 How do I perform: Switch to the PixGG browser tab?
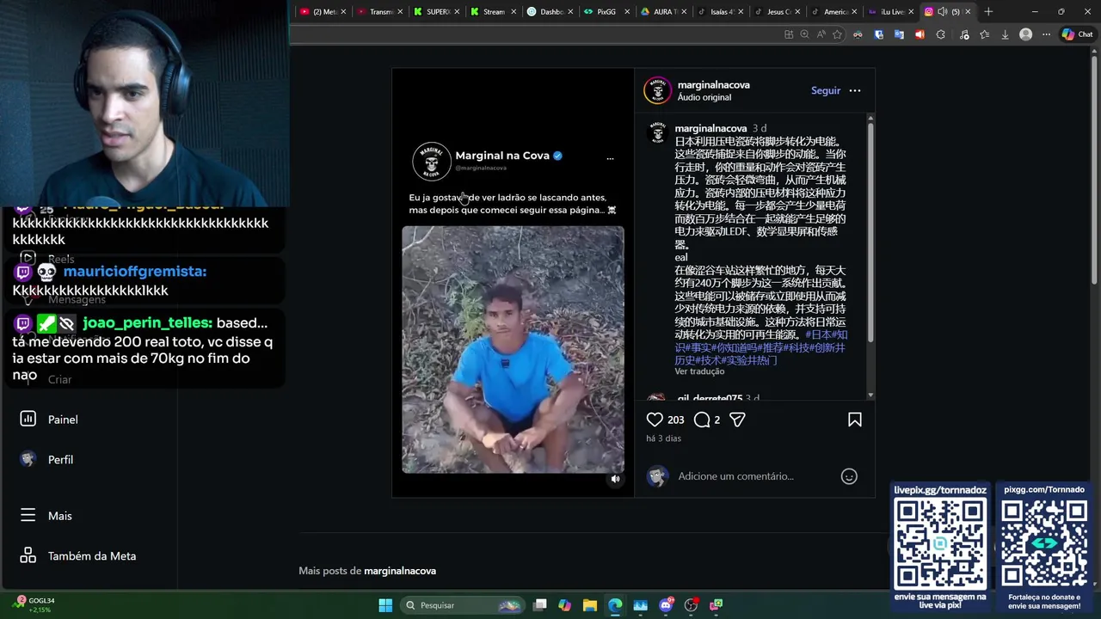606,12
